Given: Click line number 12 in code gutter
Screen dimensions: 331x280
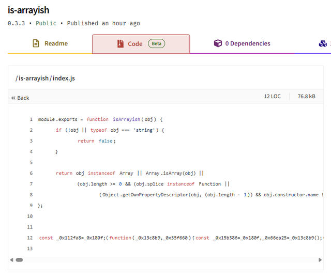Looking at the screenshot, I should pos(29,238).
